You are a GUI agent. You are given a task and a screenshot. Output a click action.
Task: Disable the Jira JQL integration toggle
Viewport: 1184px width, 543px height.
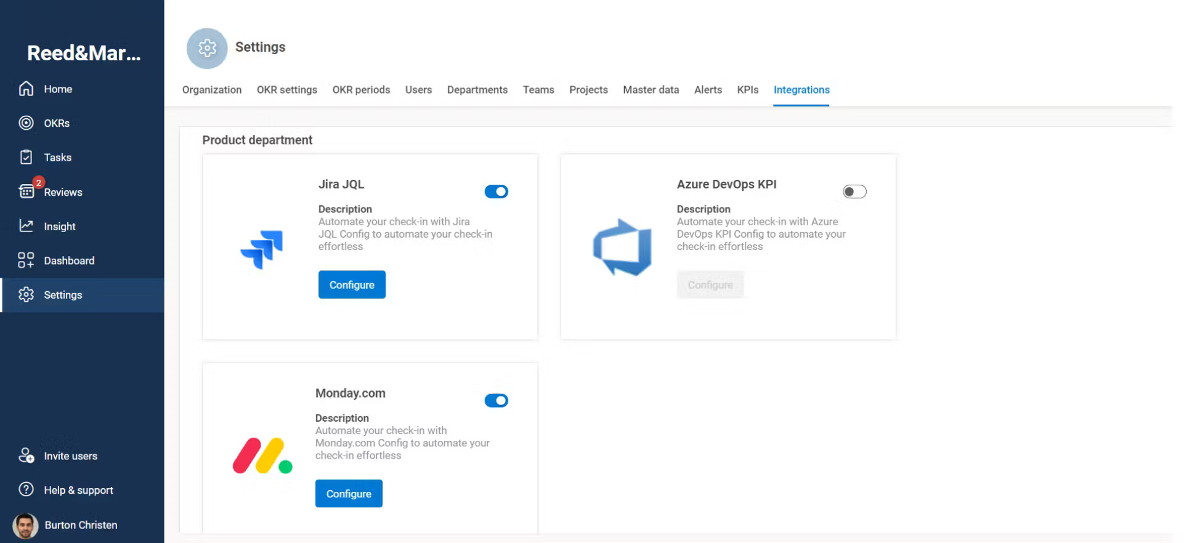point(496,191)
